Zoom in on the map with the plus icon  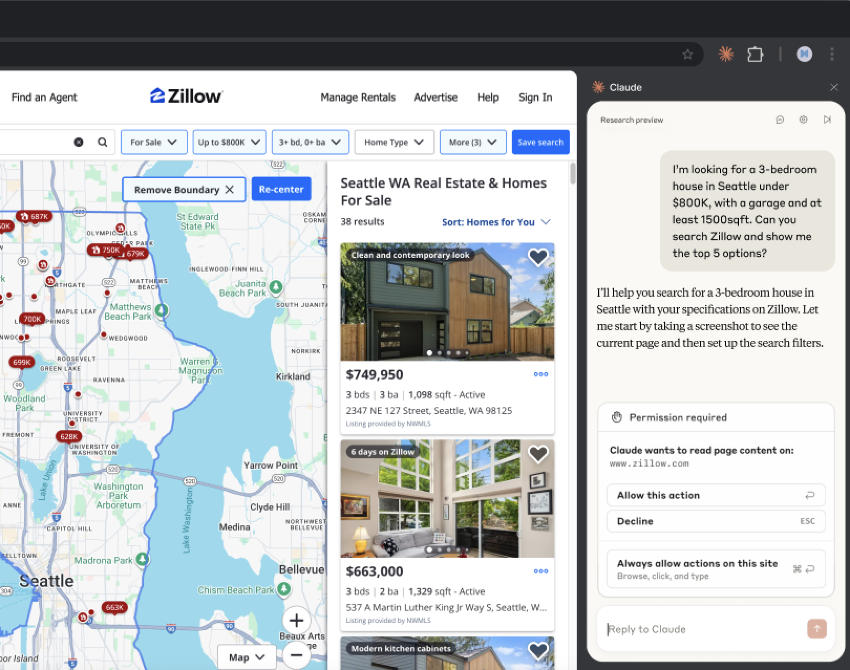click(296, 621)
